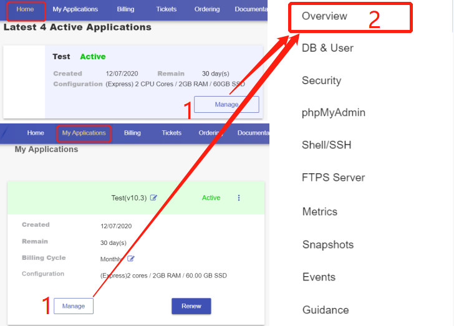Show the Events section
Image resolution: width=454 pixels, height=326 pixels.
(x=319, y=277)
